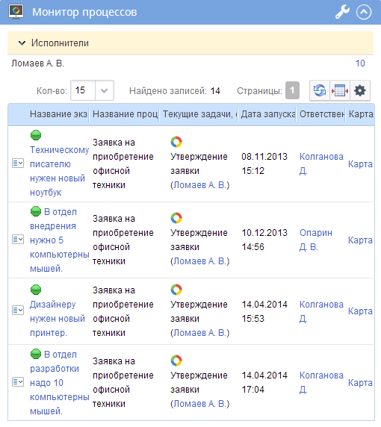Viewport: 381px width, 427px height.
Task: Click the green status icon of the Дизайнеру row
Action: 36,290
